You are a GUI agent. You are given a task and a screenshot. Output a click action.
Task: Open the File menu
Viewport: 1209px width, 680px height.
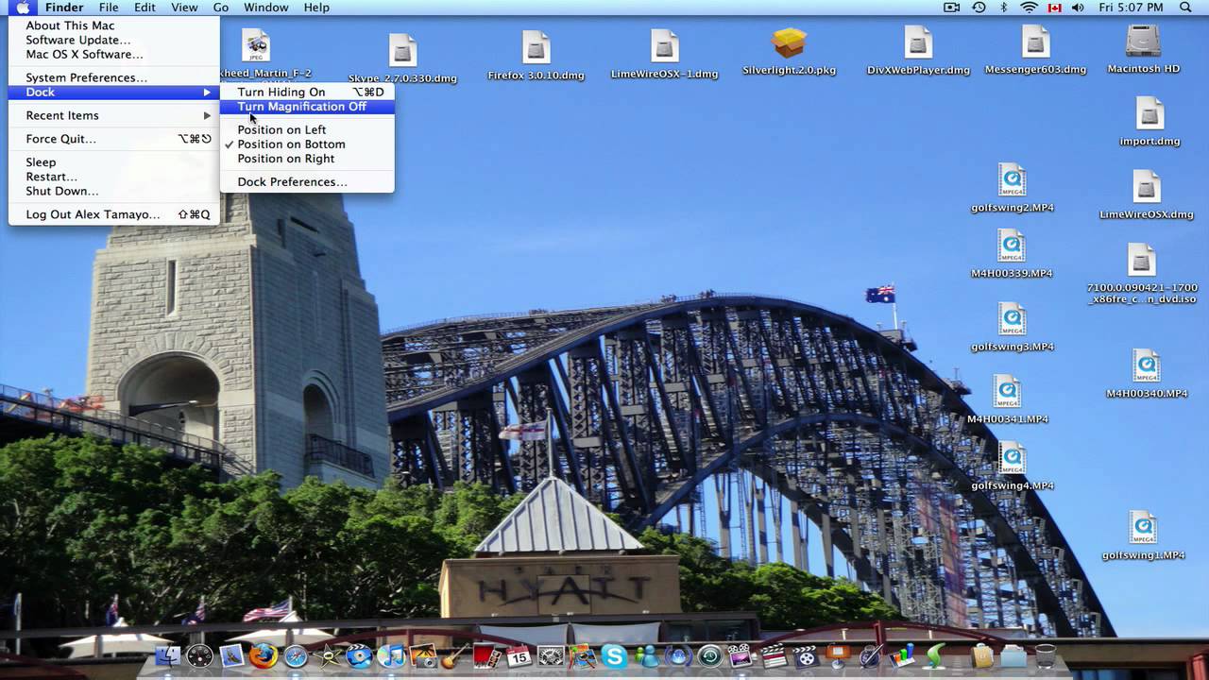click(109, 8)
